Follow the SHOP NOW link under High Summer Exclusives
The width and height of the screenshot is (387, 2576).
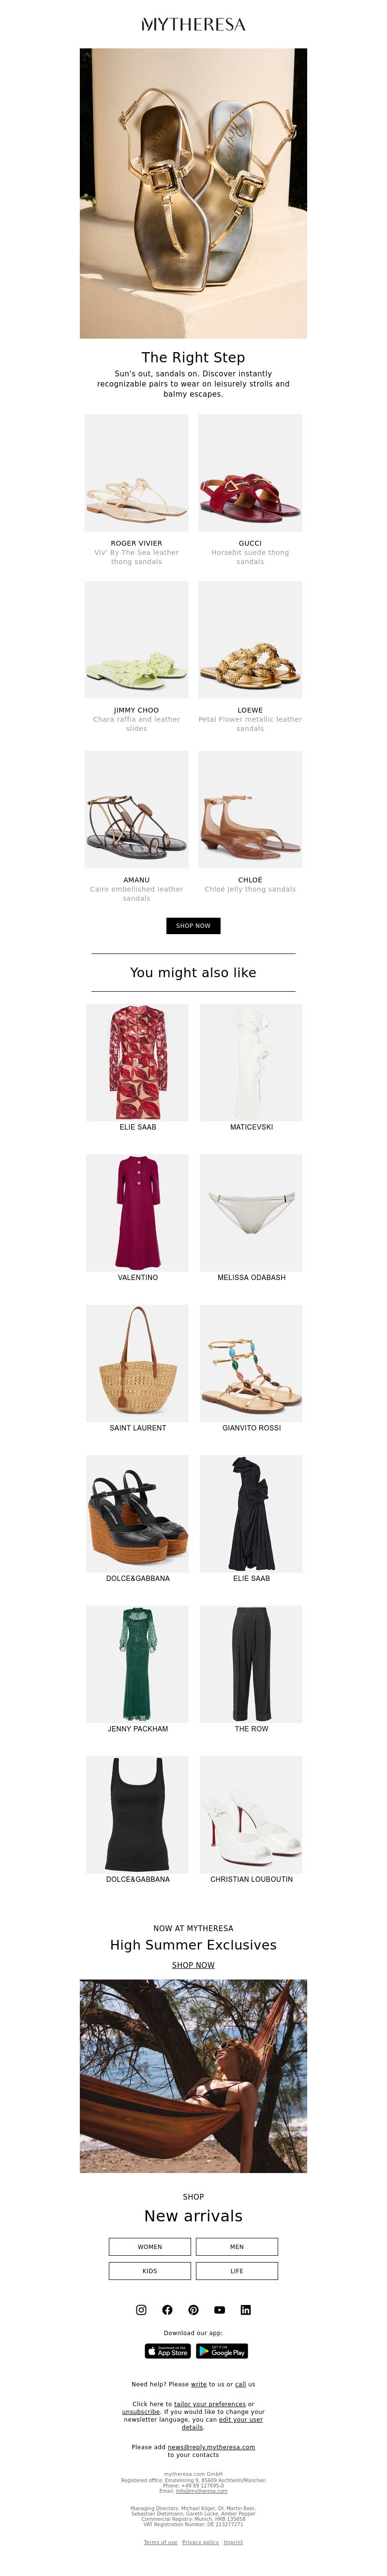pyautogui.click(x=193, y=1965)
